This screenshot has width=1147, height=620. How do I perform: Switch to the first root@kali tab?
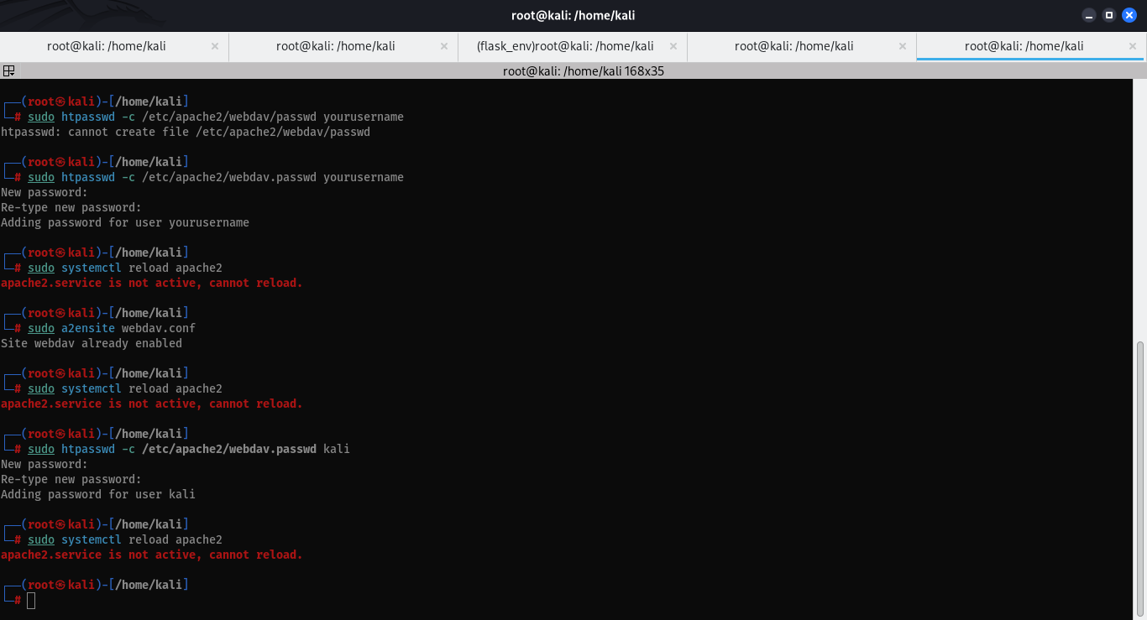point(106,46)
